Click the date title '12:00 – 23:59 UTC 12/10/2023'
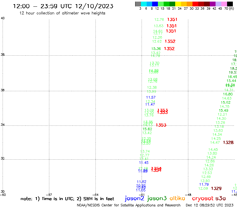237x208 pixels. (63, 6)
